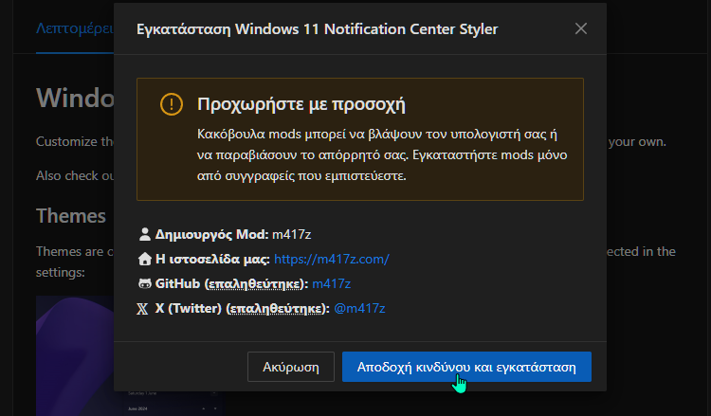Open the GitHub m417z profile link
Screen dimensions: 711x416
coord(332,283)
